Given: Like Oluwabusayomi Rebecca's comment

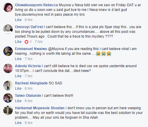Looking at the screenshot, I should [x=18, y=20].
